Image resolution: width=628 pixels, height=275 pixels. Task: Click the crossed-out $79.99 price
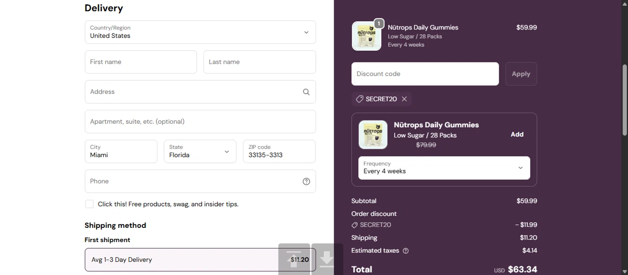426,145
